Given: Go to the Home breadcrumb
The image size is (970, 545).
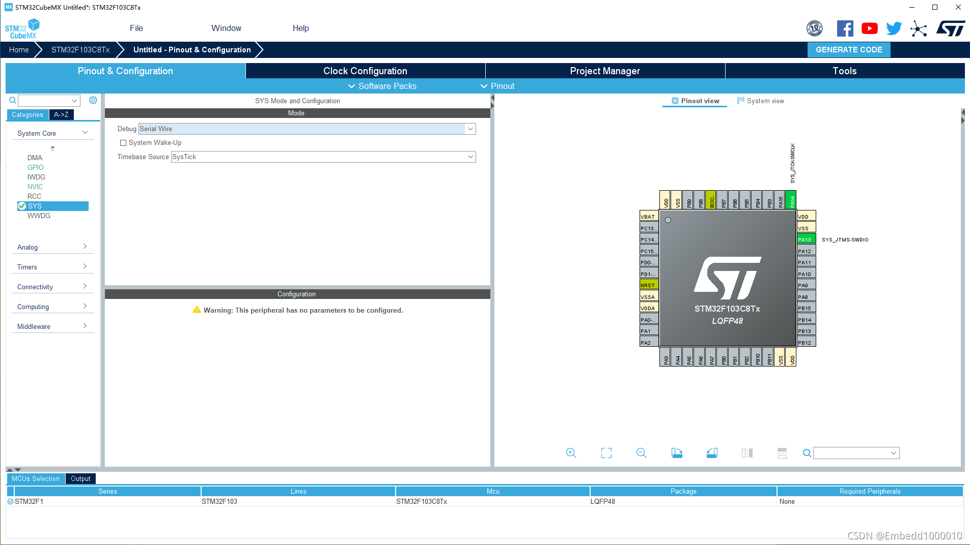Looking at the screenshot, I should pyautogui.click(x=19, y=50).
